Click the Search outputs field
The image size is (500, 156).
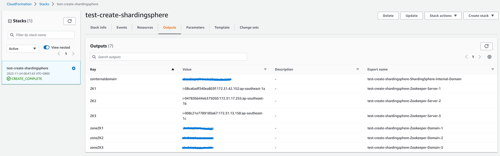point(168,57)
